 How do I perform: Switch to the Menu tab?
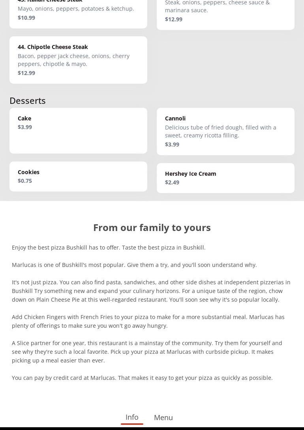tap(163, 417)
